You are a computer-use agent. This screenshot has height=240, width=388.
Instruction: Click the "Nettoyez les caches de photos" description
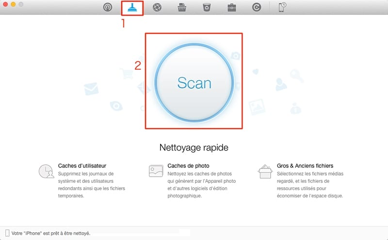coord(201,185)
